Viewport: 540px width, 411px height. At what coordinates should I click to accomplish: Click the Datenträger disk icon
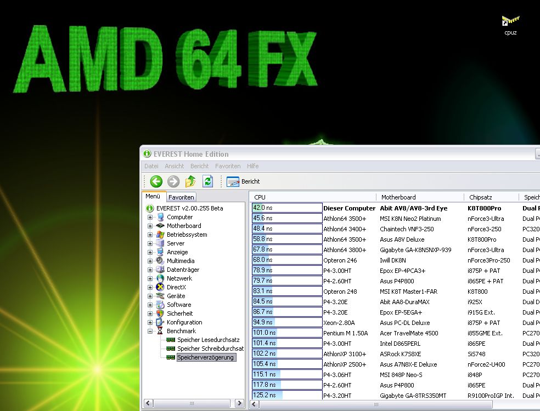[160, 270]
